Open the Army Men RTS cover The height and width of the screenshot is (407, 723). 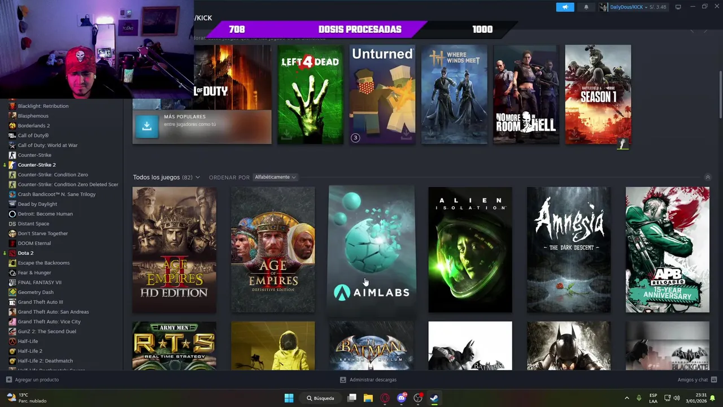click(174, 346)
